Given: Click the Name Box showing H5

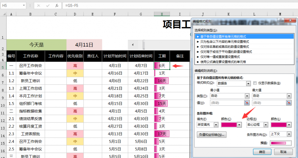Looking at the screenshot, I should pos(11,6).
